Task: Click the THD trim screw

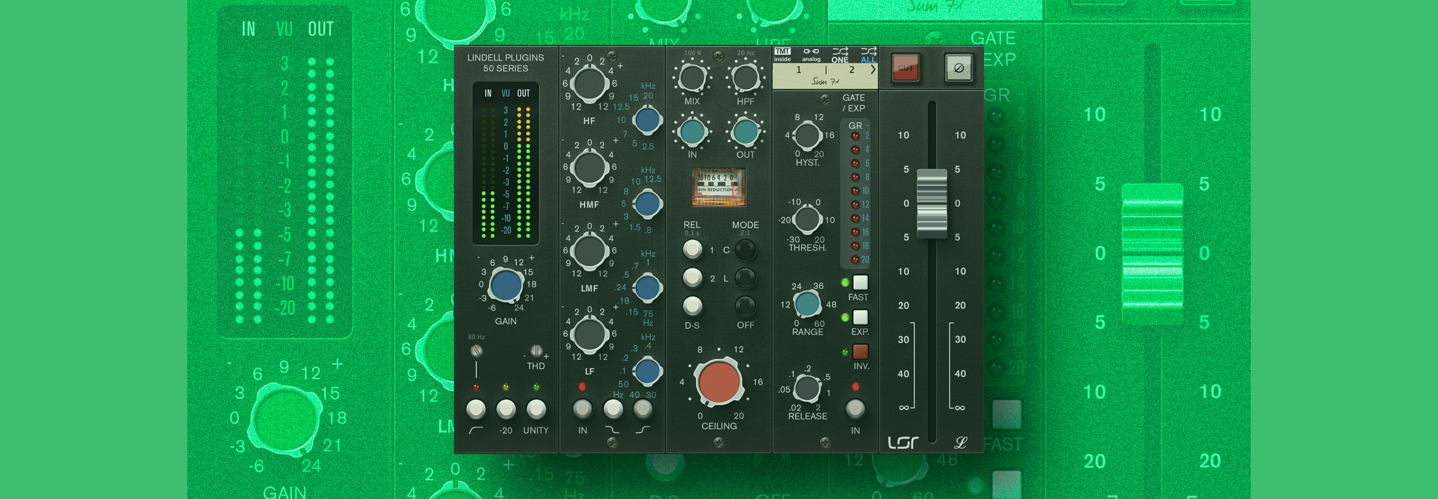Action: (536, 350)
